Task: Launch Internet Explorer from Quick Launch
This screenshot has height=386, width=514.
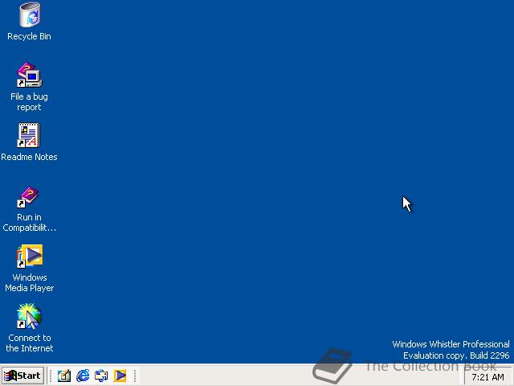Action: [83, 376]
